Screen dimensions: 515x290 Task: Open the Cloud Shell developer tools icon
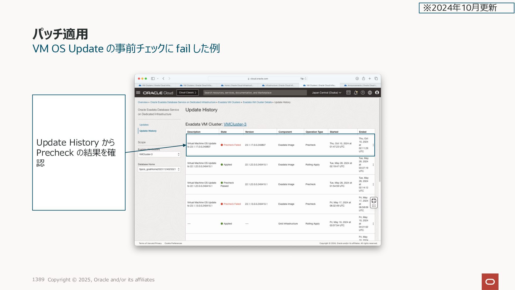[x=348, y=93]
